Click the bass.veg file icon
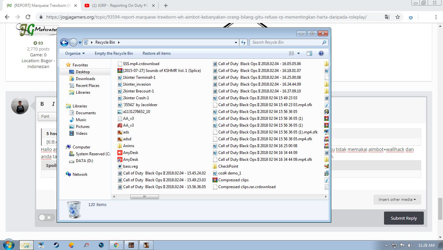 (x=120, y=166)
